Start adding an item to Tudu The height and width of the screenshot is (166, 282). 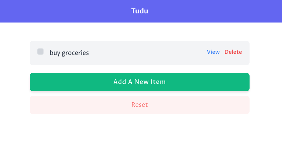click(140, 82)
